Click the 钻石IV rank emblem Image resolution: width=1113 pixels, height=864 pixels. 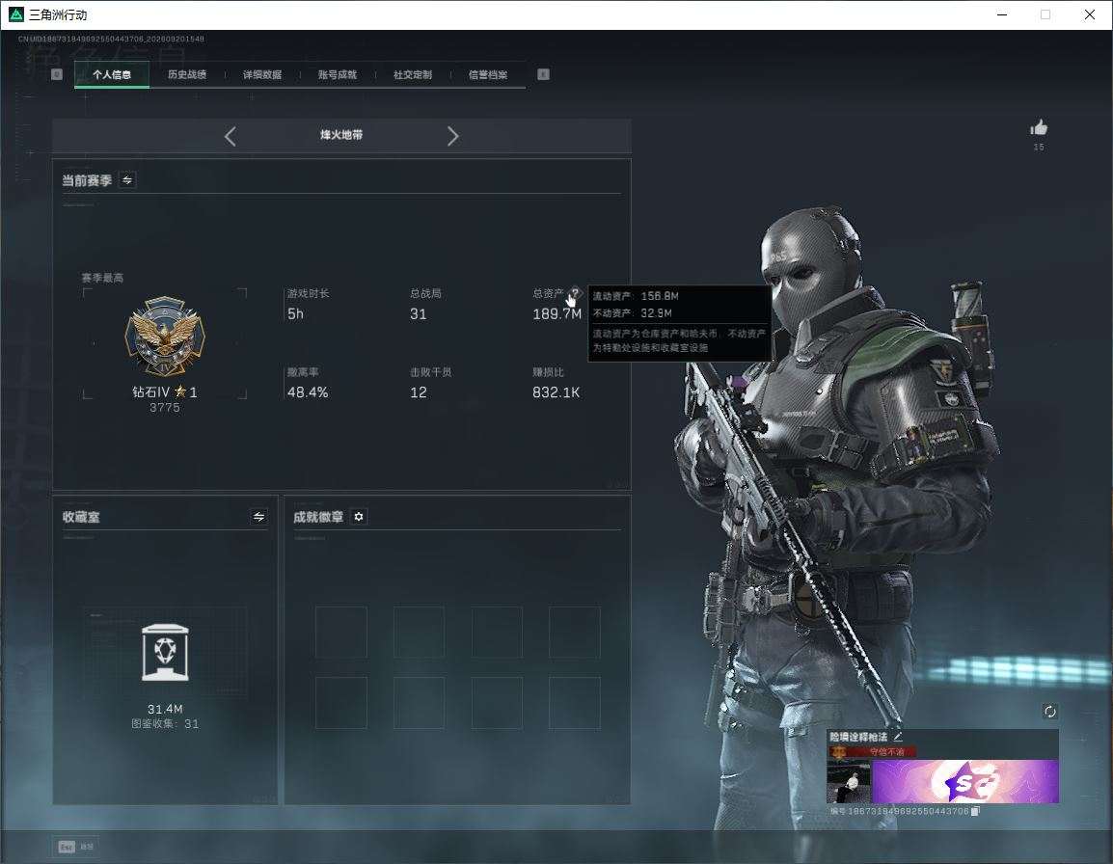point(165,336)
